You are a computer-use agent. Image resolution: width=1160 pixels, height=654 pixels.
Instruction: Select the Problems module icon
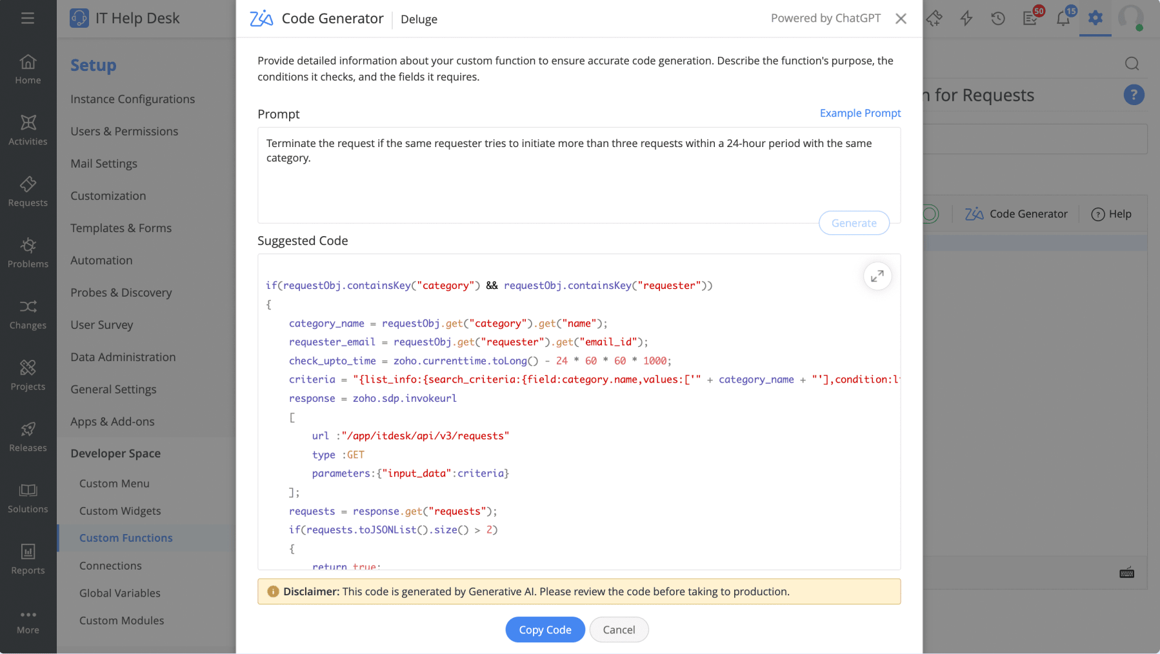(28, 253)
